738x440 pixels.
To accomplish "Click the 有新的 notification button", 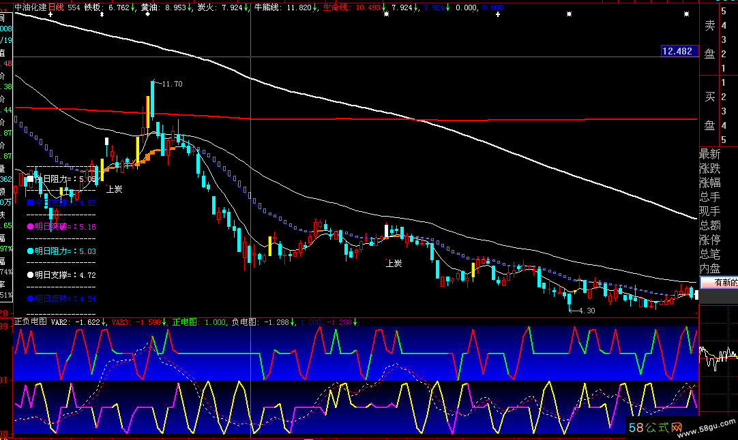I will coord(719,283).
